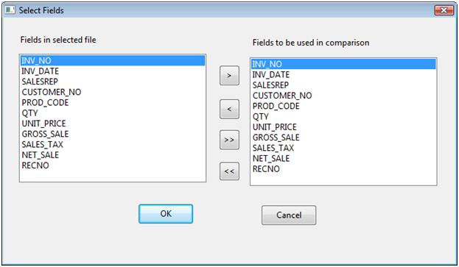Confirm selection with the OK button
Screen dimensions: 459x267
pos(166,214)
